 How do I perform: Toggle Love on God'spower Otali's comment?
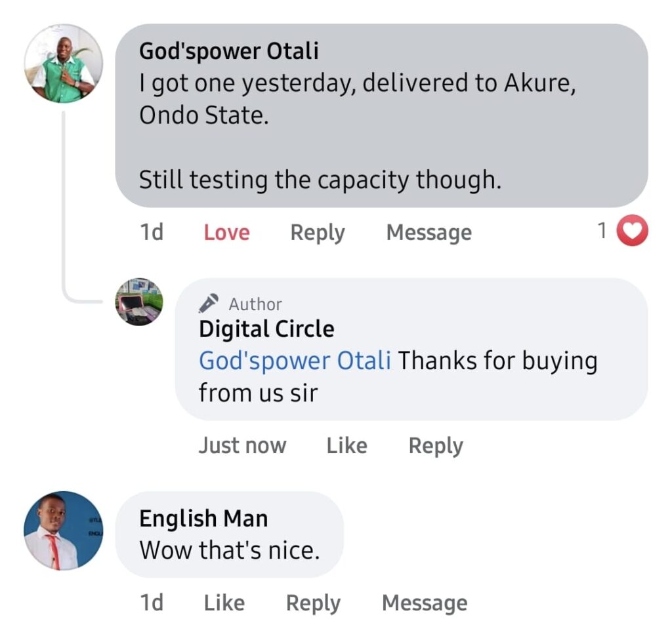coord(226,233)
